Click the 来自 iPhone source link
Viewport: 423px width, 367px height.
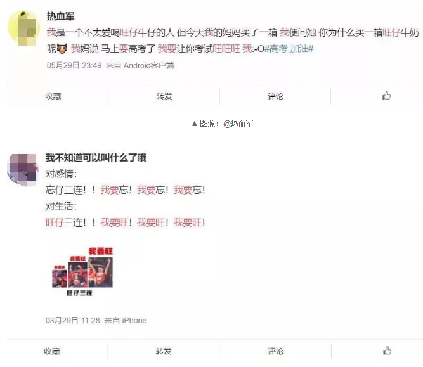coord(126,320)
